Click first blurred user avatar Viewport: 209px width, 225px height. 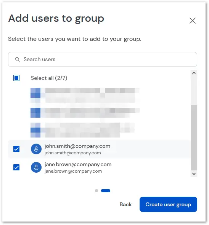[35, 95]
